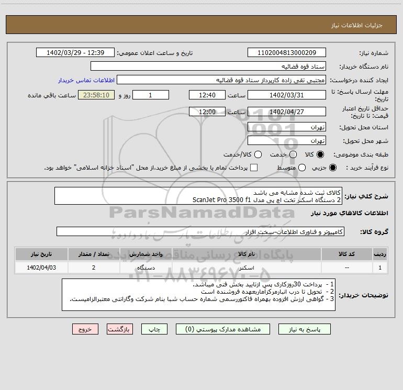Click the quantity cell showing 2
Screen dimensions: 403x390
click(x=94, y=268)
